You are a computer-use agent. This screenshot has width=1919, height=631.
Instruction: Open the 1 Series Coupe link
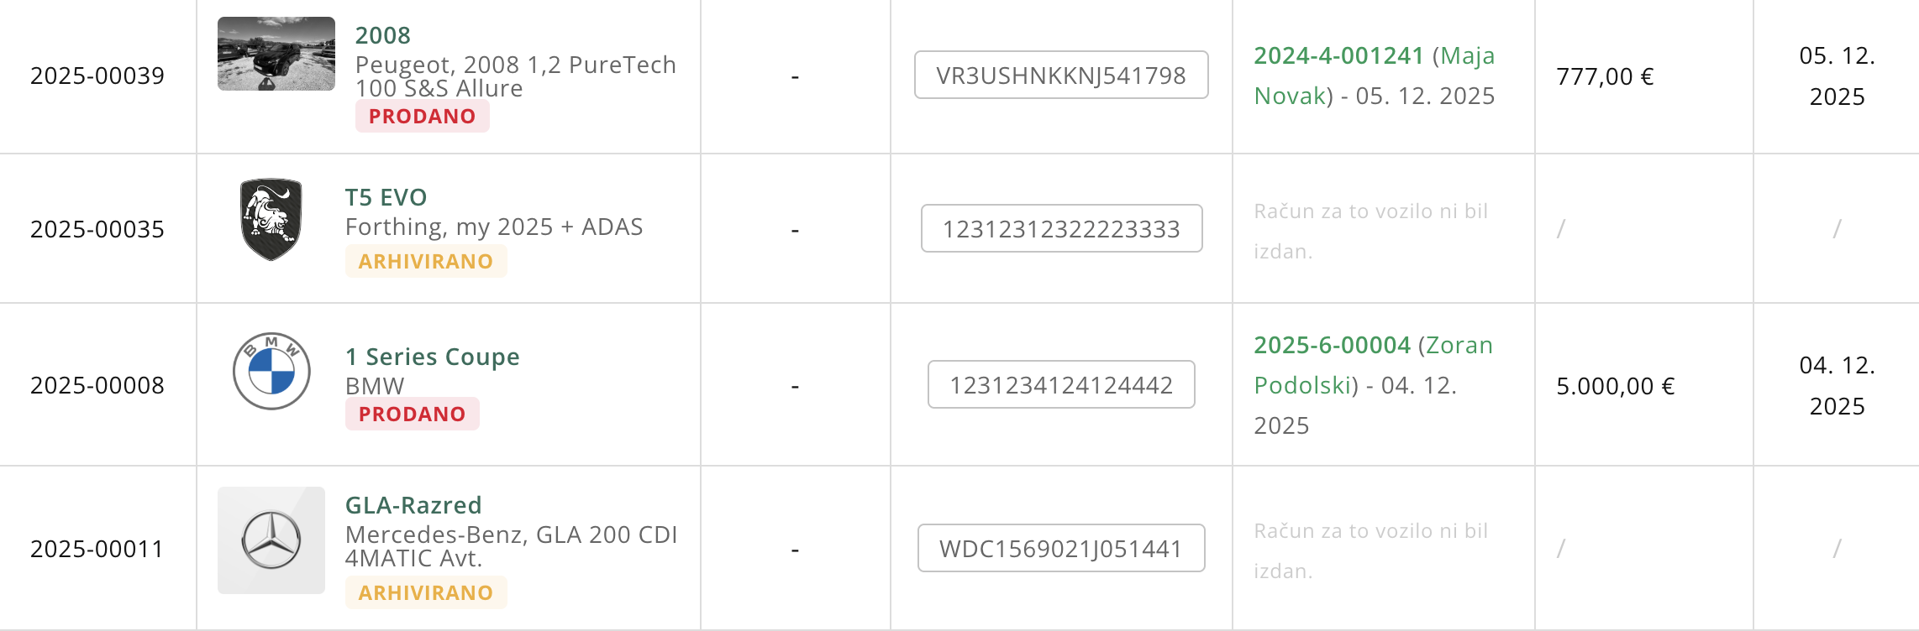pos(432,357)
